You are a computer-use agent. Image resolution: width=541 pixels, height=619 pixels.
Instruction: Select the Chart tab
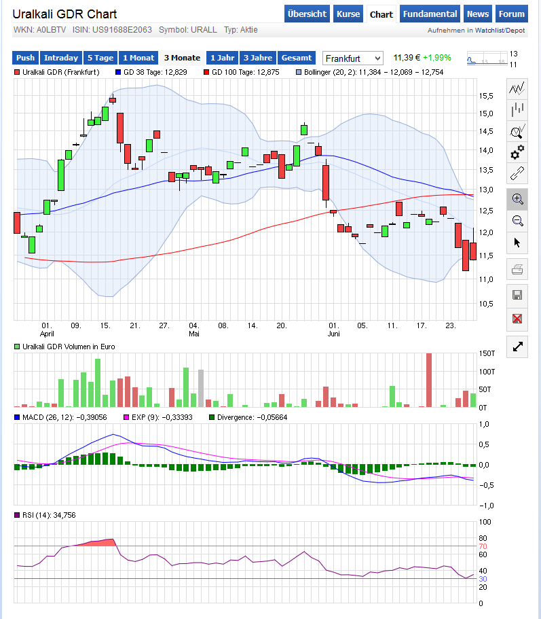381,14
